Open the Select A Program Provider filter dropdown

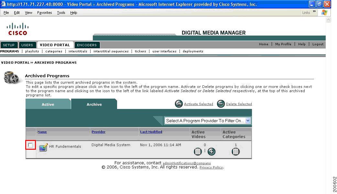point(248,120)
